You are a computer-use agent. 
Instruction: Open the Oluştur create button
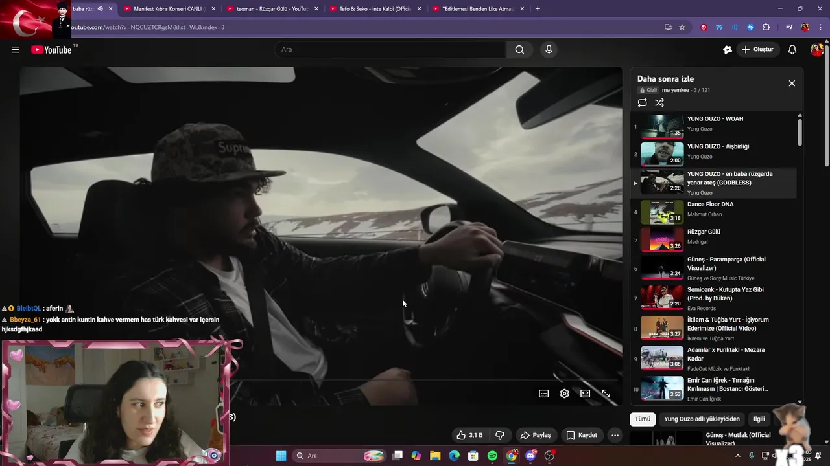[x=757, y=50]
